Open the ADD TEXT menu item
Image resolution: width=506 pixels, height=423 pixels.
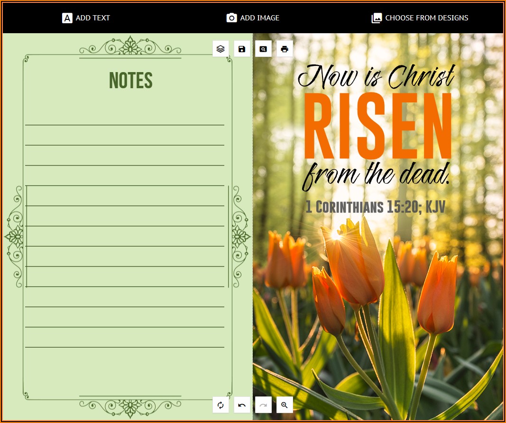coord(92,18)
